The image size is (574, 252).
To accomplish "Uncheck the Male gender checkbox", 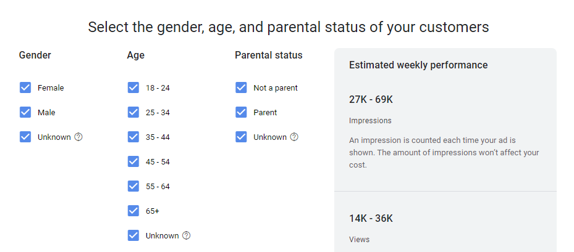I will point(25,112).
